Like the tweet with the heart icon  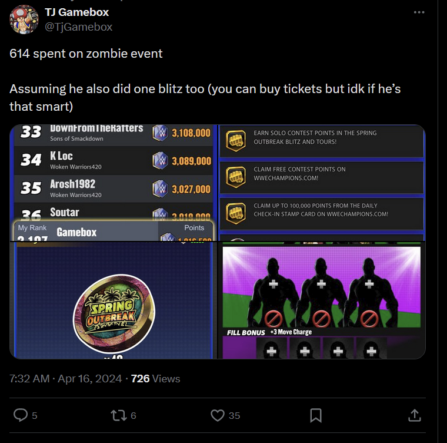tap(217, 415)
